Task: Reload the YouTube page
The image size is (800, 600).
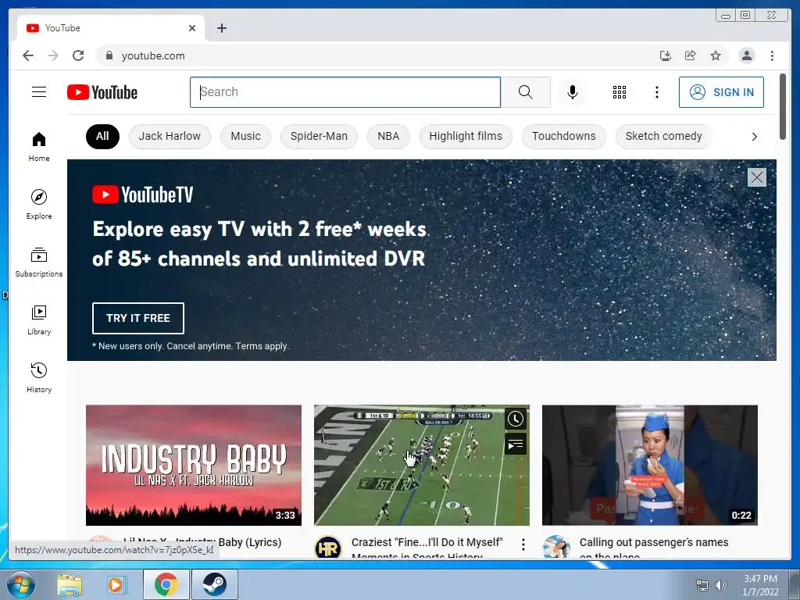Action: 78,55
